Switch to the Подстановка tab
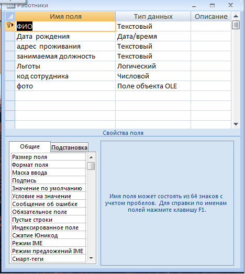The image size is (245, 274). [69, 147]
